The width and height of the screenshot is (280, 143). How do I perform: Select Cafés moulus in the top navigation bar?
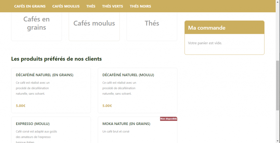pyautogui.click(x=66, y=6)
